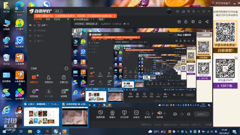Click the lock icon in top toolbar
This screenshot has width=240, height=135.
(186, 22)
